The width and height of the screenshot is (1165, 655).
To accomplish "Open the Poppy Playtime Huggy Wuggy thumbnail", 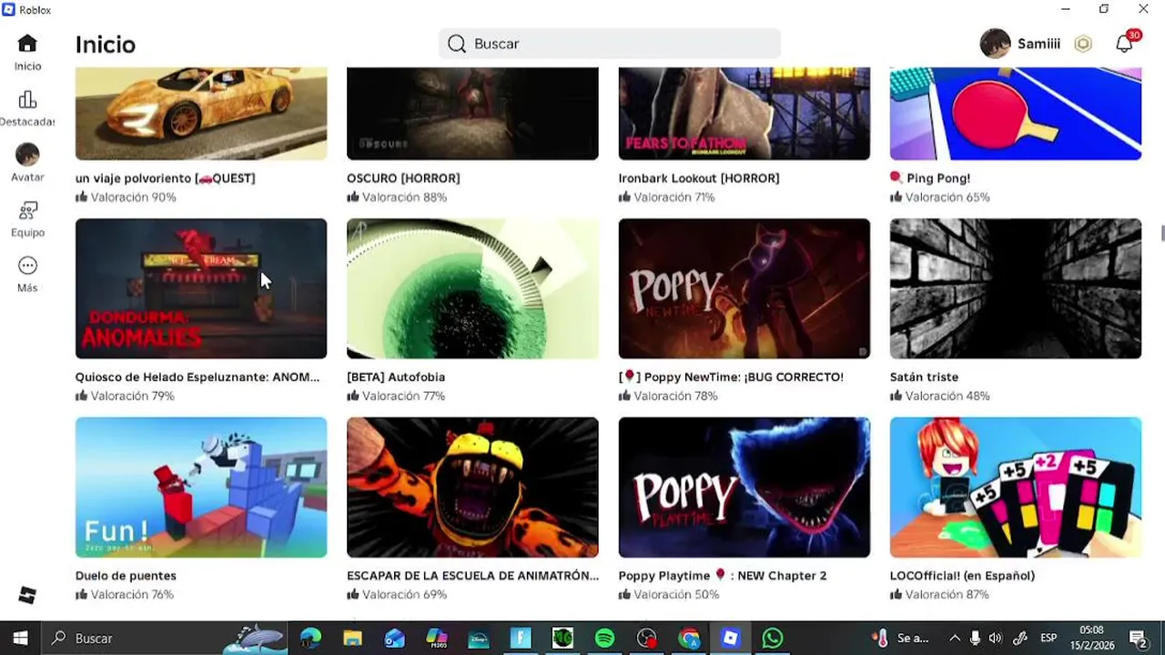I will click(744, 487).
